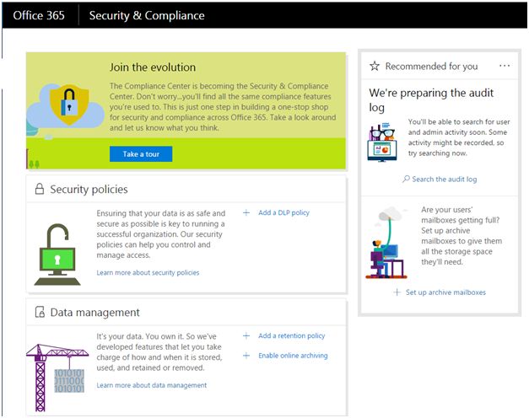
Task: Select Enable online archiving link
Action: tap(293, 356)
